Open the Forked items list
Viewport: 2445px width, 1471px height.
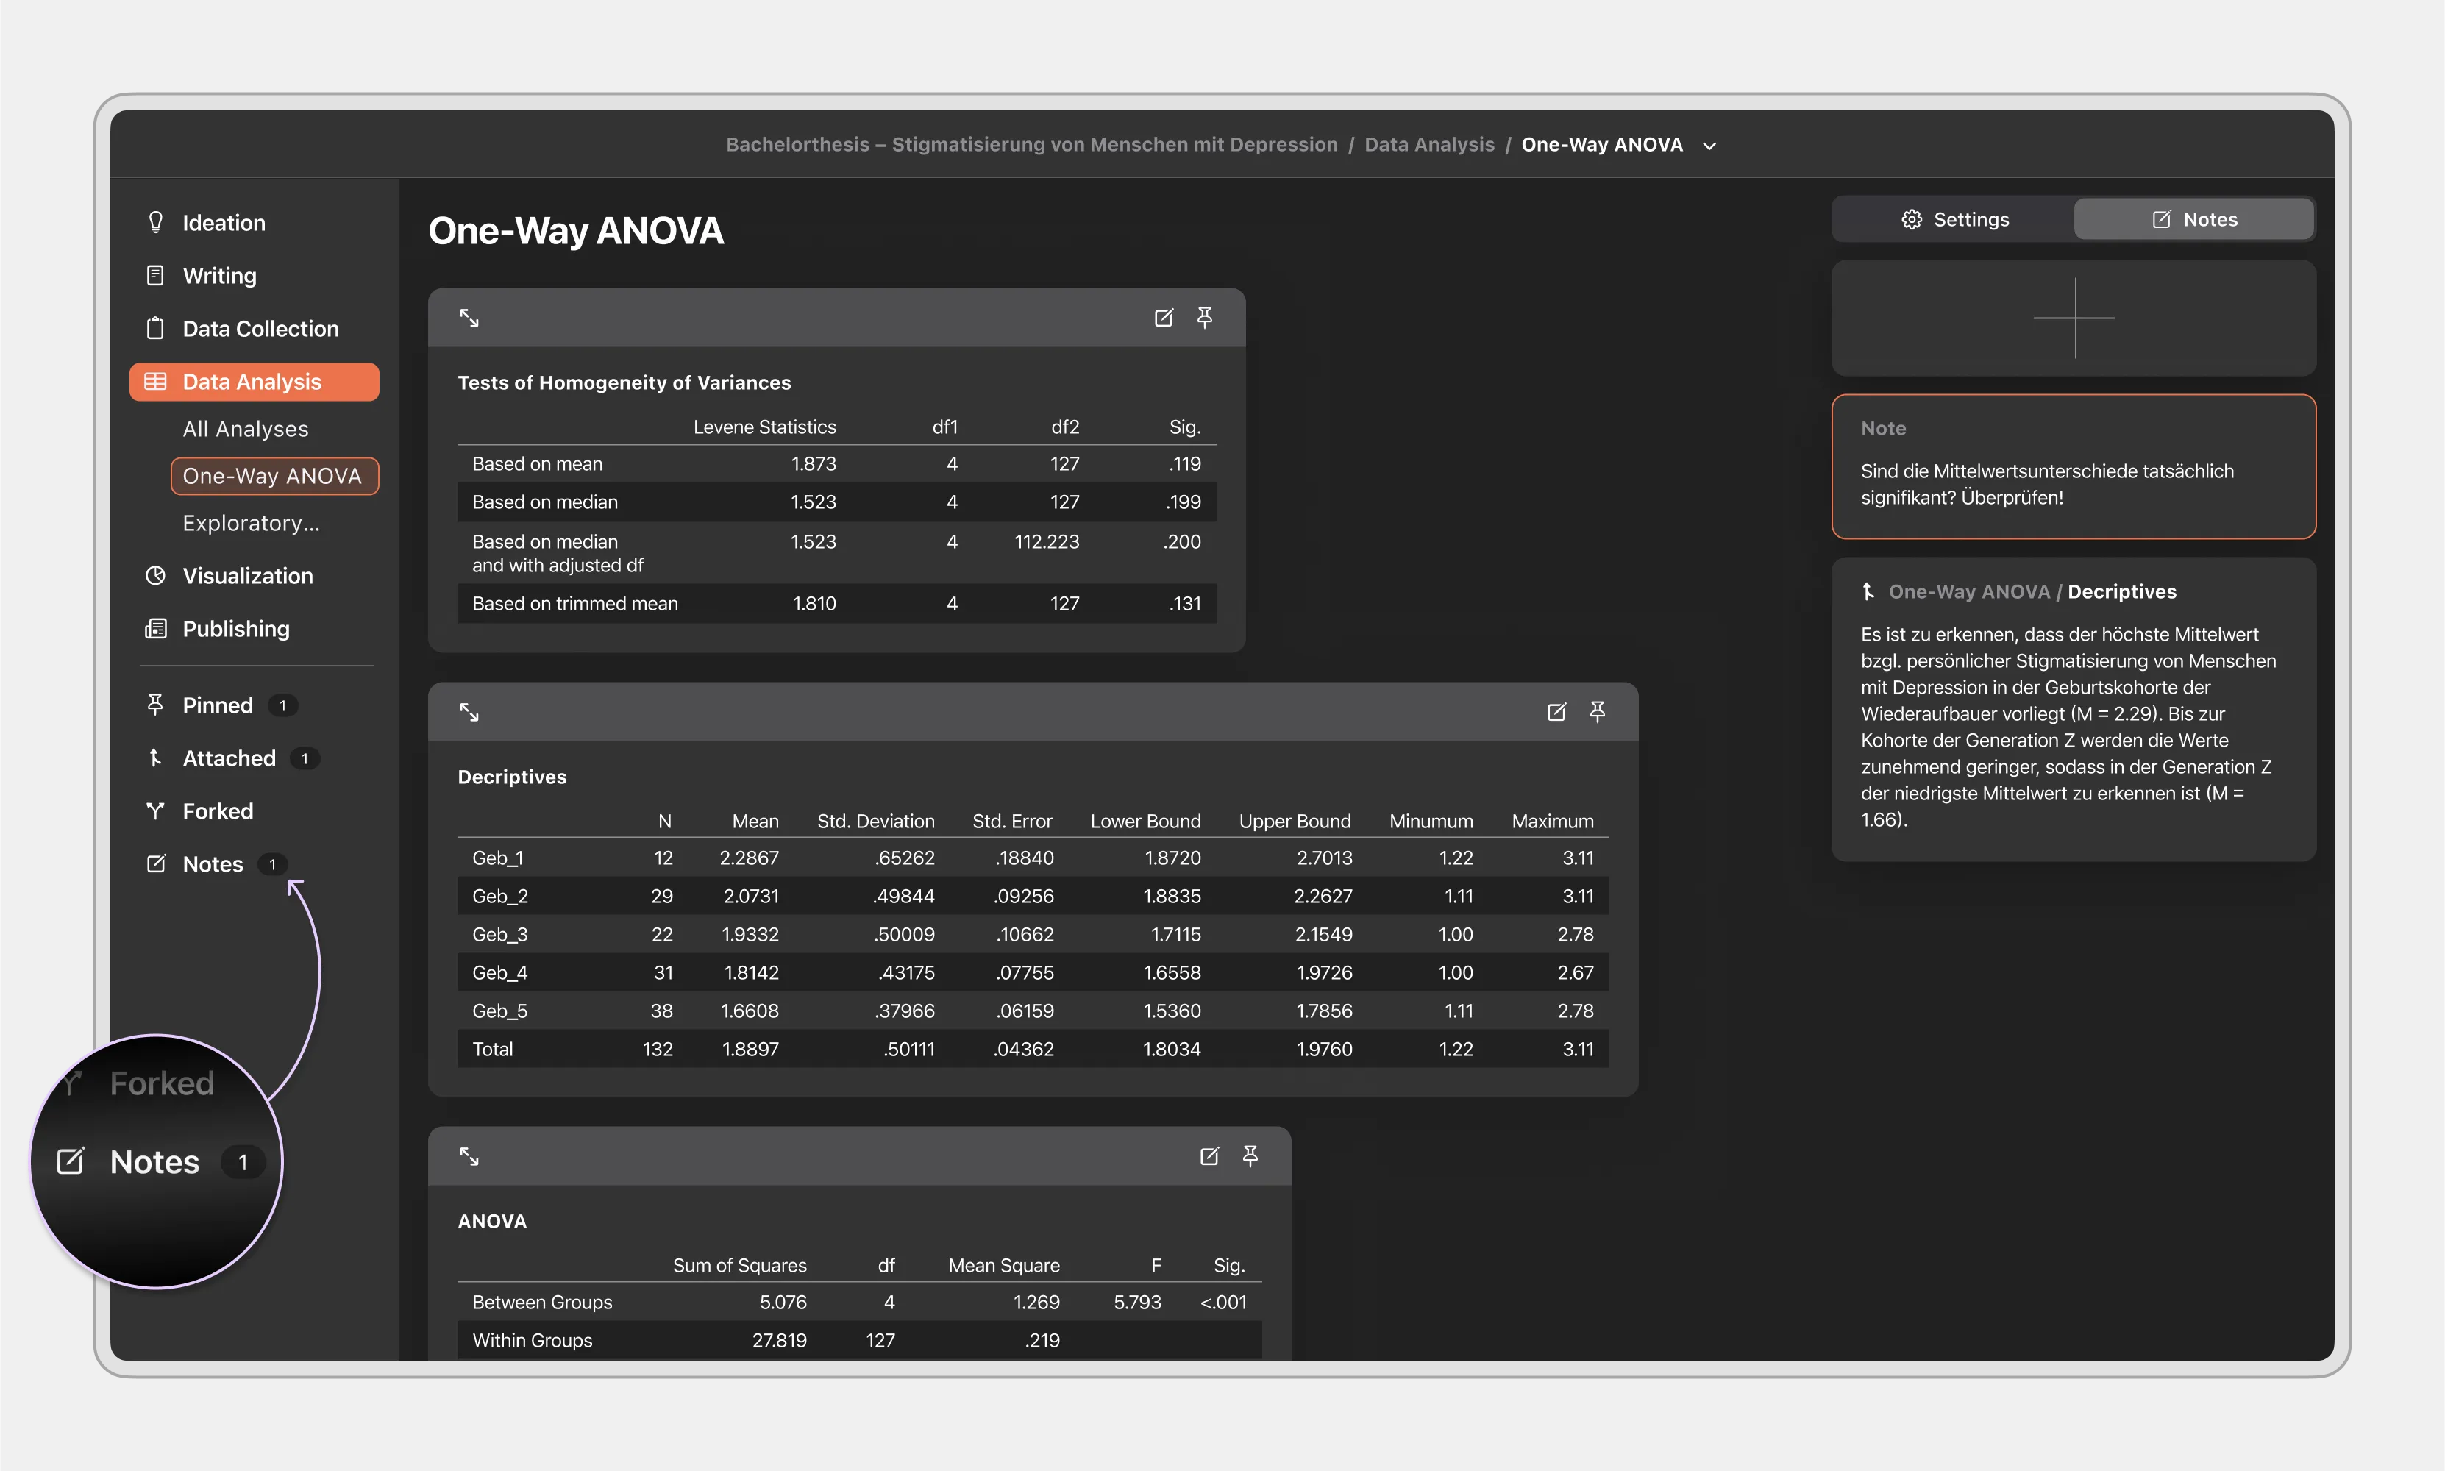tap(217, 812)
